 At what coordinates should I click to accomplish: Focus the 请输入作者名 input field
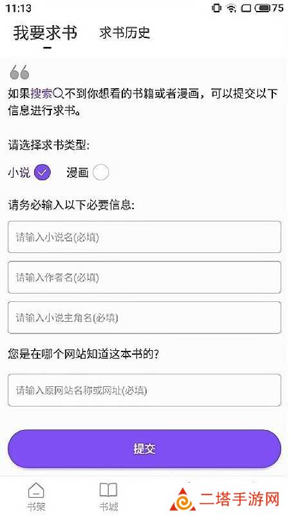144,277
